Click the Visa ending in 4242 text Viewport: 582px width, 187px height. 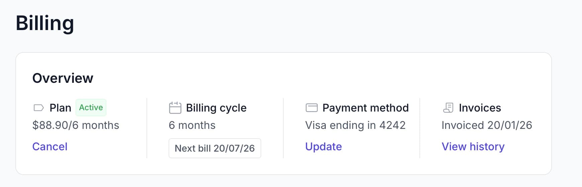[355, 125]
